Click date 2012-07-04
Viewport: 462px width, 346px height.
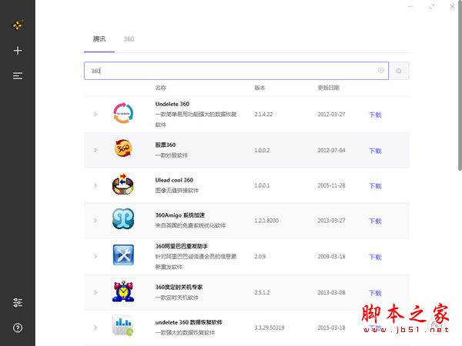click(331, 151)
